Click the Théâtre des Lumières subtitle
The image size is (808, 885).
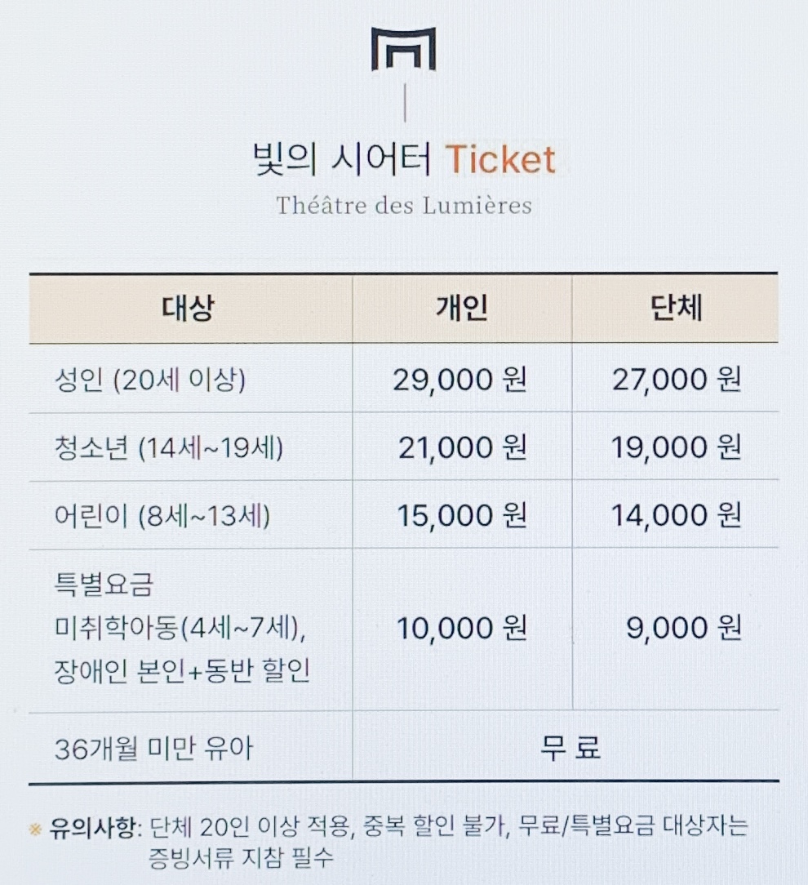[404, 206]
